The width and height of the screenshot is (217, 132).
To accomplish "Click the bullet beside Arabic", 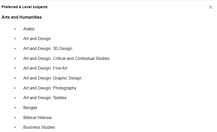I will tap(15, 29).
